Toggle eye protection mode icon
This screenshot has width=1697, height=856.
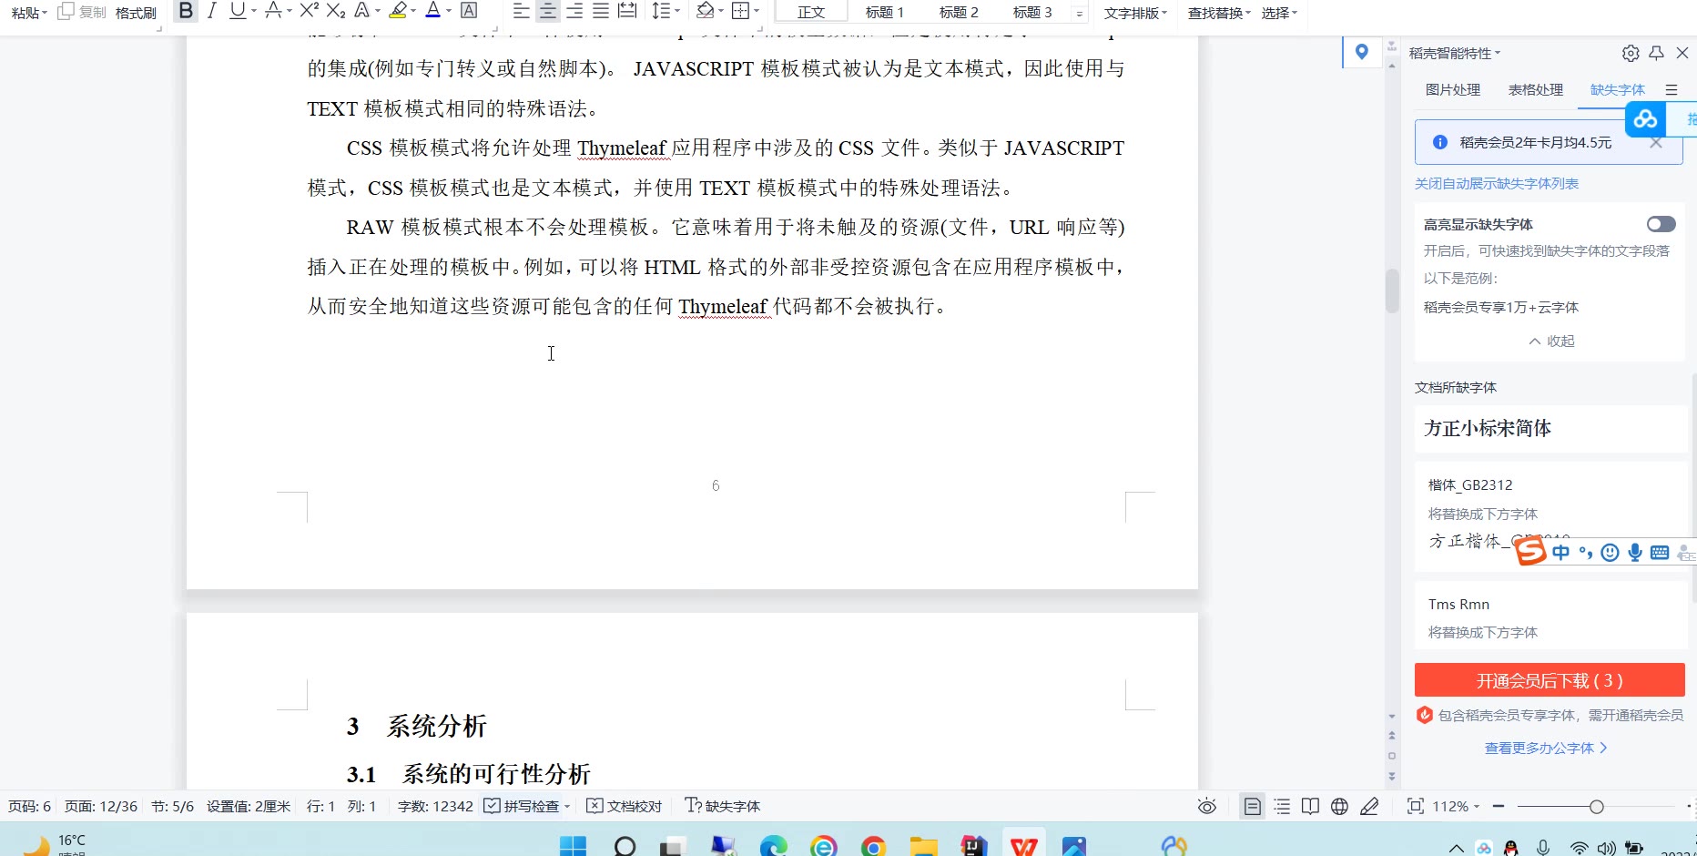point(1207,806)
